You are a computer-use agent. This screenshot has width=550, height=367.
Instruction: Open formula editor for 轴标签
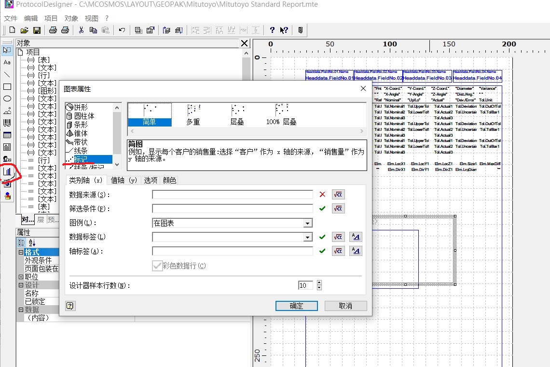point(338,251)
